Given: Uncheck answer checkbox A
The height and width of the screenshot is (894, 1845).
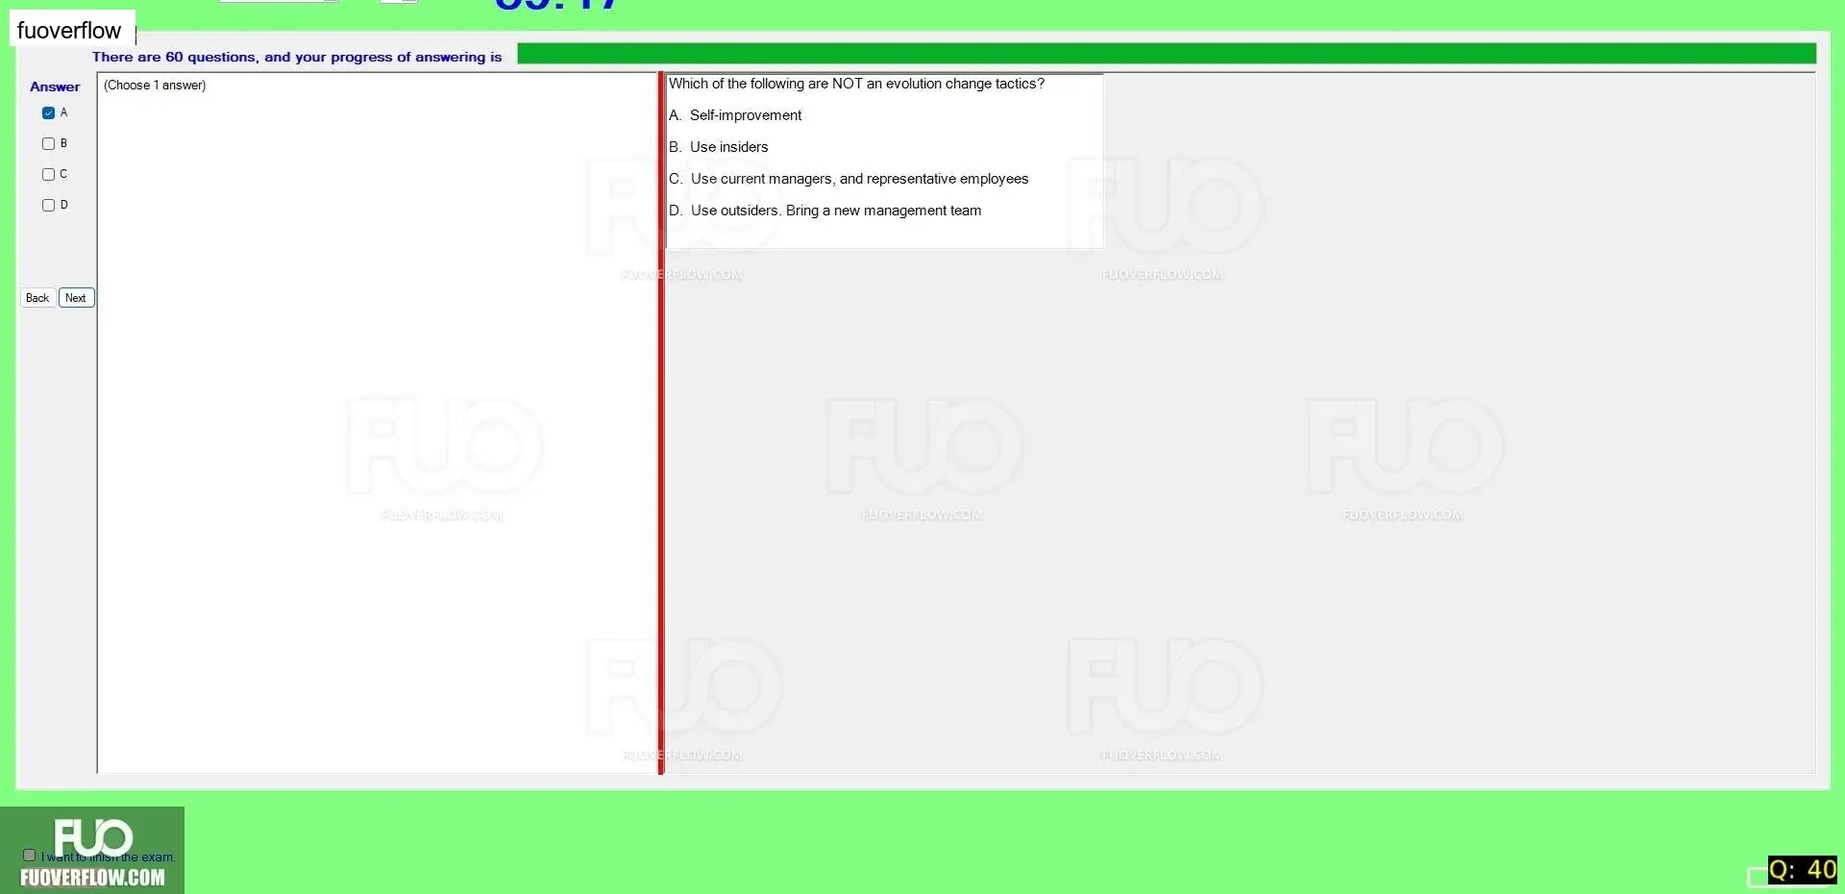Looking at the screenshot, I should tap(48, 112).
